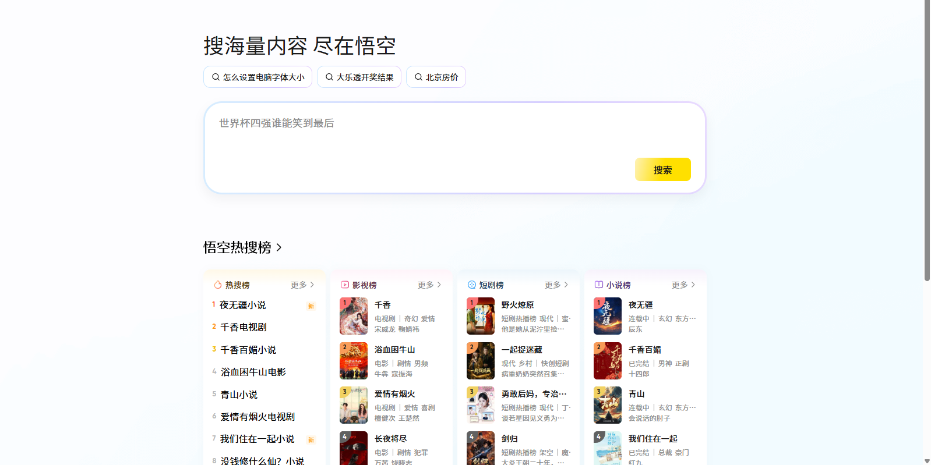Screen dimensions: 931x465
Task: Search suggestion 大乐透开奖结果
Action: [359, 77]
